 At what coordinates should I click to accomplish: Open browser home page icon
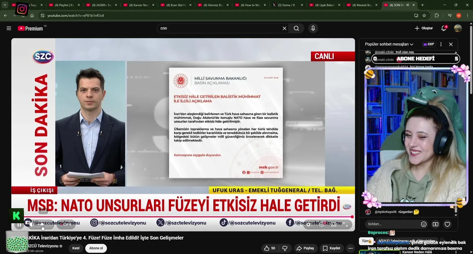coord(32,16)
